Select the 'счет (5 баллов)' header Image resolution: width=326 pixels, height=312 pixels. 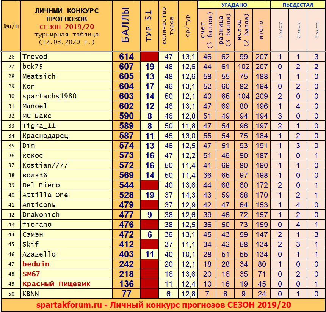[x=207, y=30]
